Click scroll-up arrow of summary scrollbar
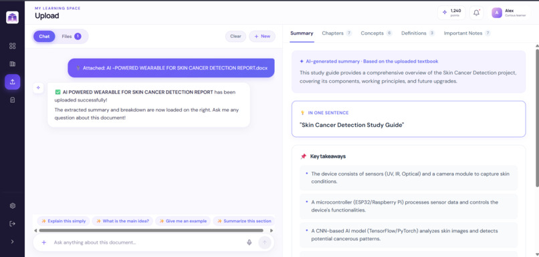 pos(537,46)
